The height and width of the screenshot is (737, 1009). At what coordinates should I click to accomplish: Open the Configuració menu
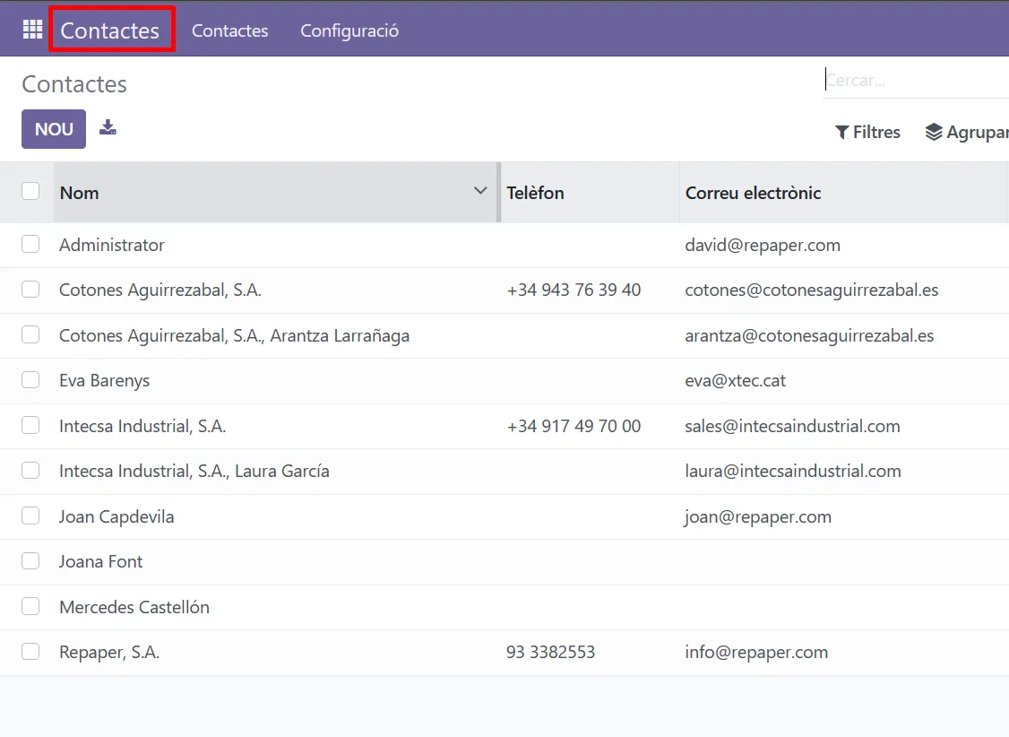click(349, 30)
